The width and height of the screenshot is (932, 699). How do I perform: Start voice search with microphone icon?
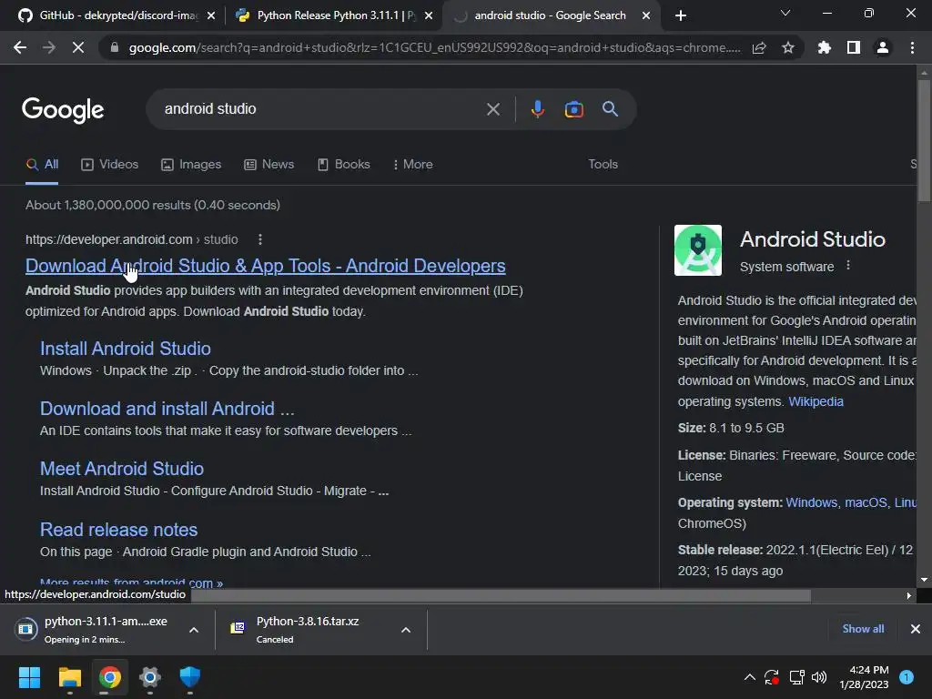(x=537, y=109)
